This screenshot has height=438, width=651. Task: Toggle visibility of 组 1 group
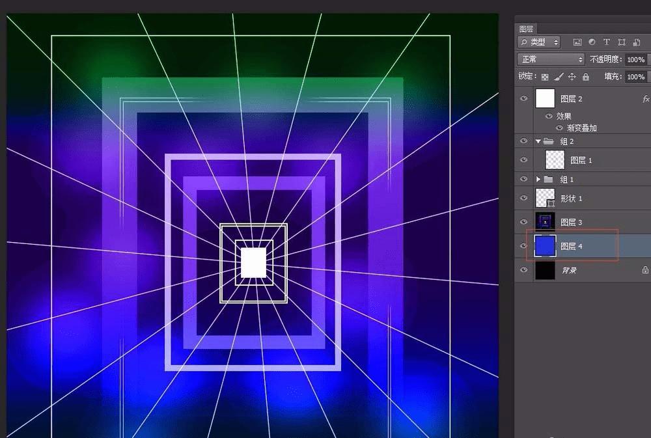coord(523,179)
